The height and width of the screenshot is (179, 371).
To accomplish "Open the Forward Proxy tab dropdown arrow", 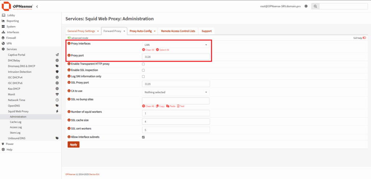I will pyautogui.click(x=124, y=31).
